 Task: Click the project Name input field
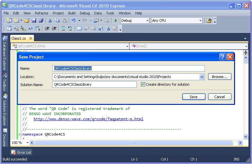click(x=128, y=68)
